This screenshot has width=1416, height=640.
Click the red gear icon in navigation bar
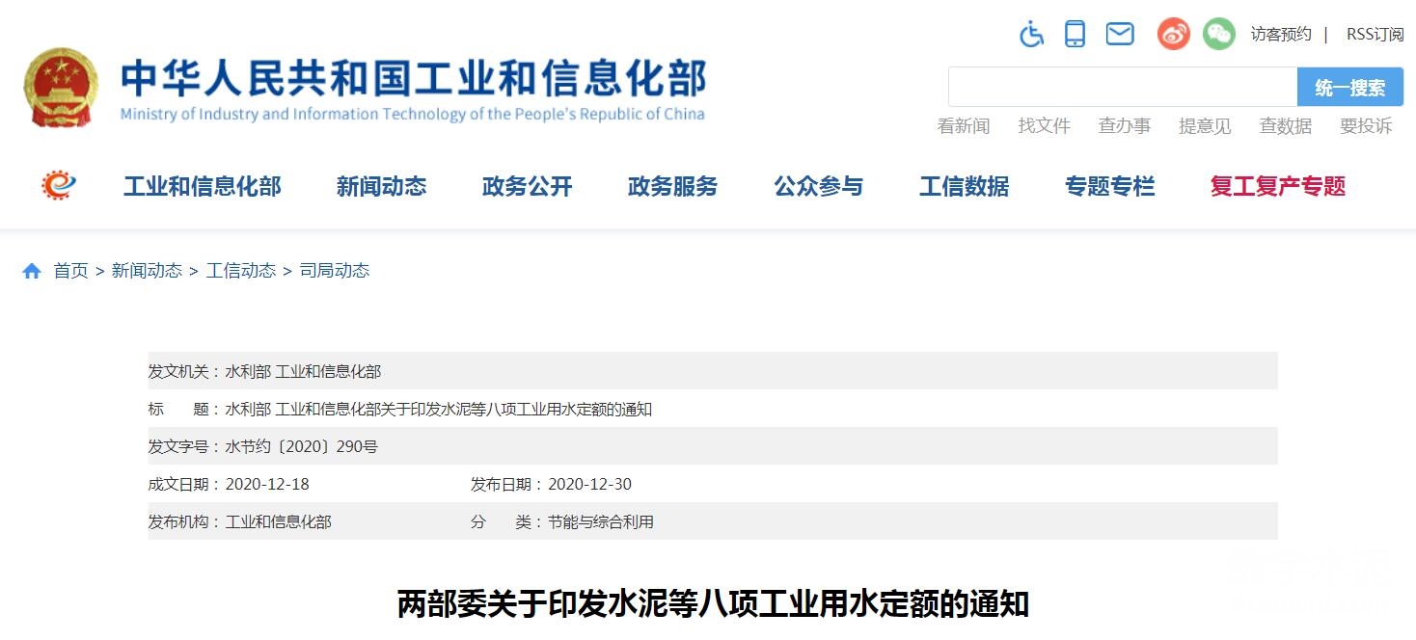(x=59, y=185)
